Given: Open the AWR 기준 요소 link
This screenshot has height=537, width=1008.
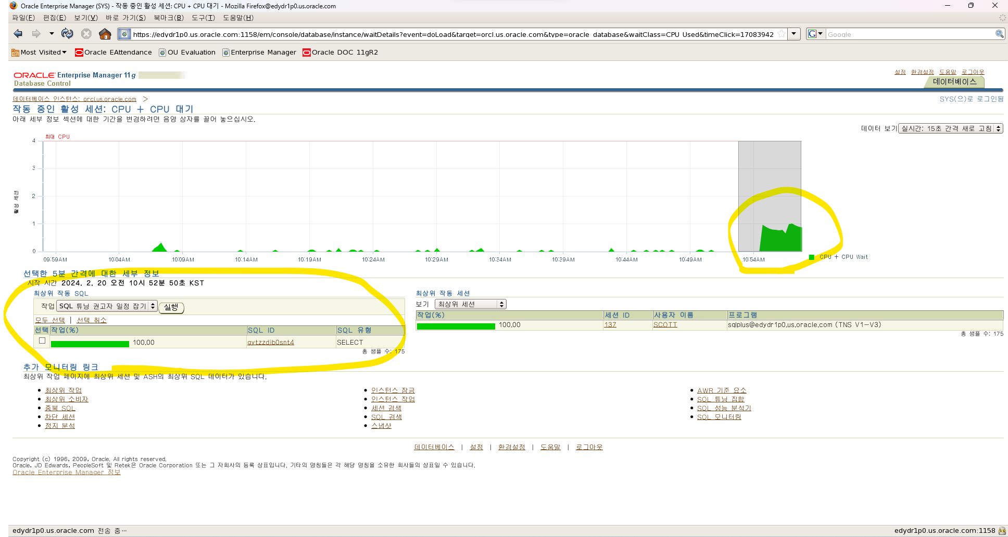Looking at the screenshot, I should 722,390.
